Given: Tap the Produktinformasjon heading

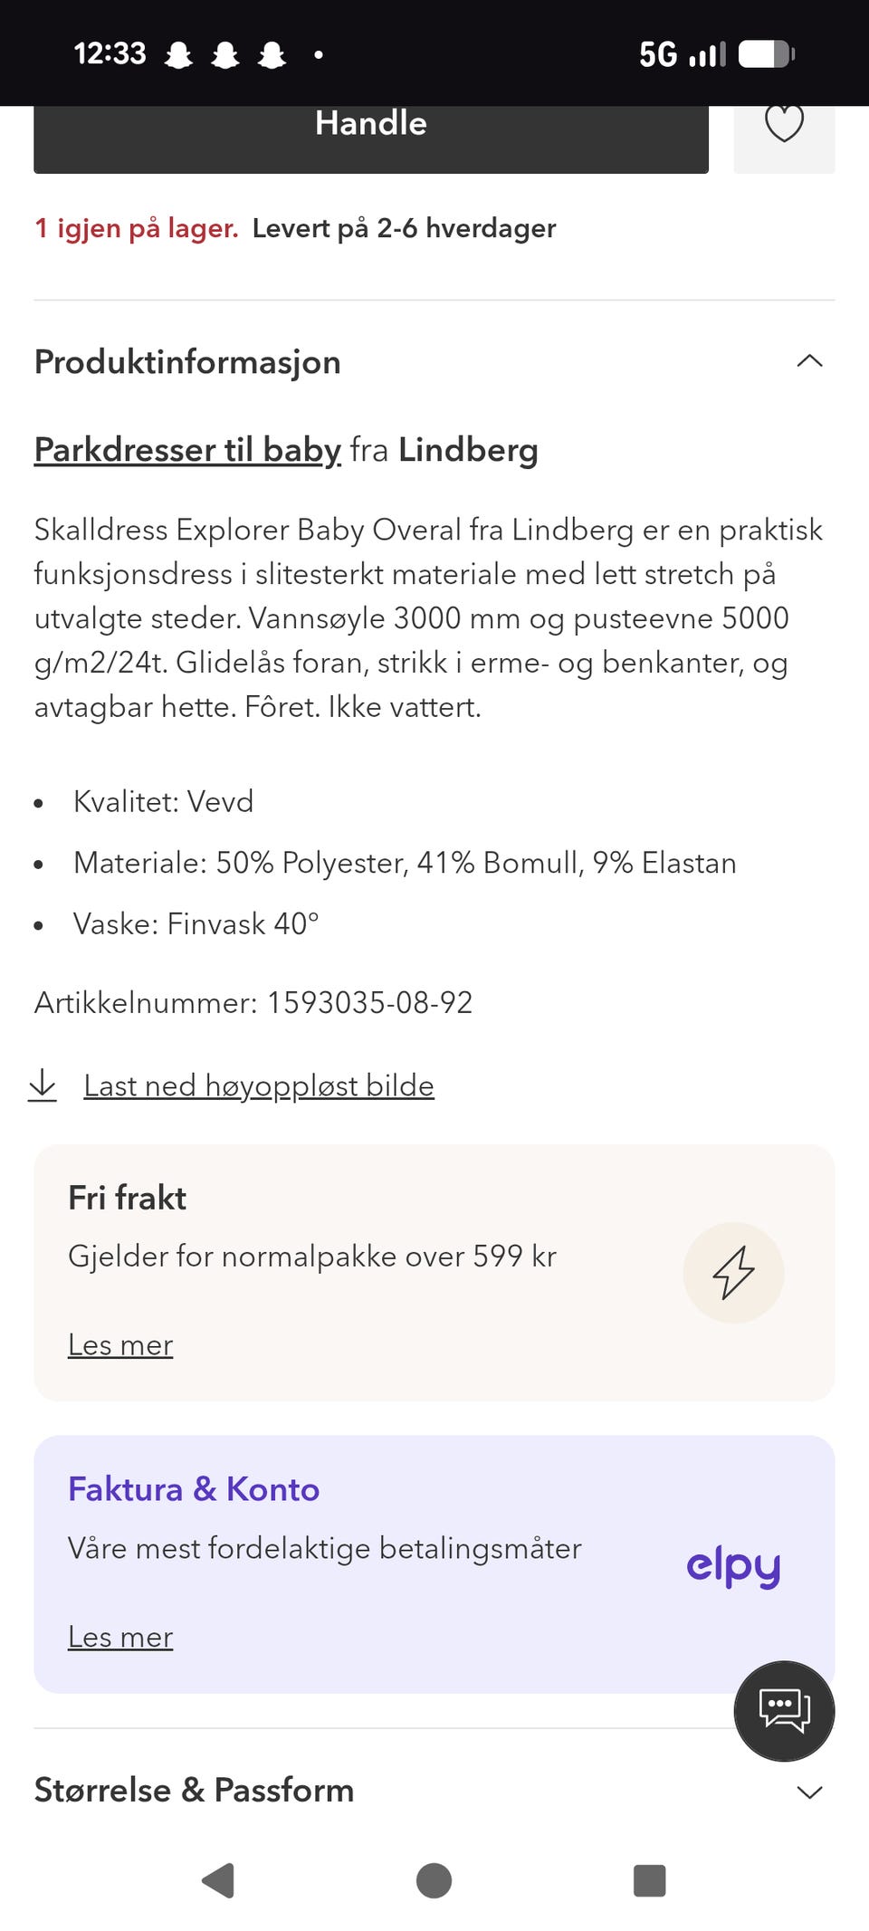Looking at the screenshot, I should pyautogui.click(x=187, y=362).
